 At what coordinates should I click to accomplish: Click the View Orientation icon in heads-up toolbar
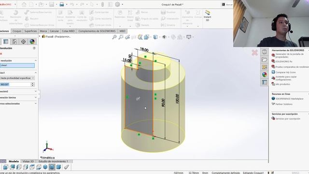click(146, 37)
